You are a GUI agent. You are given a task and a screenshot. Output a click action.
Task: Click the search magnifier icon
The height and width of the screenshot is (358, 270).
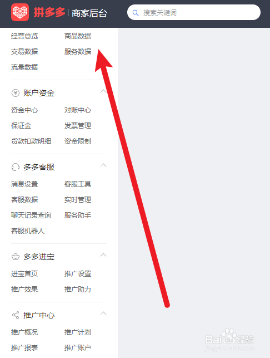(136, 13)
